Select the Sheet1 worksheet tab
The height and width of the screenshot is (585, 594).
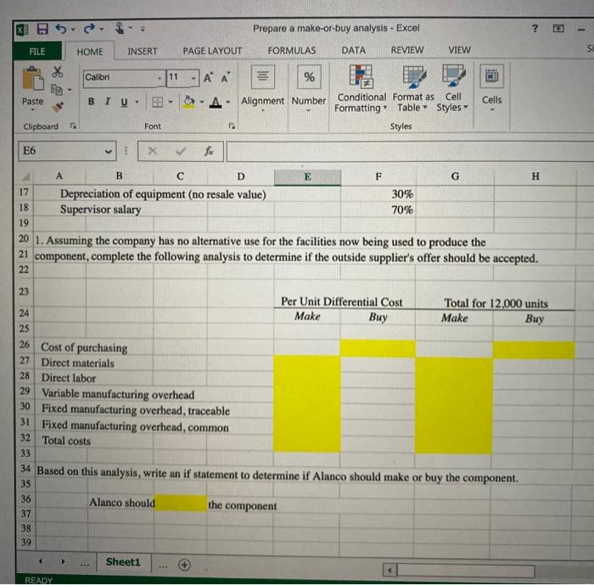(x=123, y=562)
